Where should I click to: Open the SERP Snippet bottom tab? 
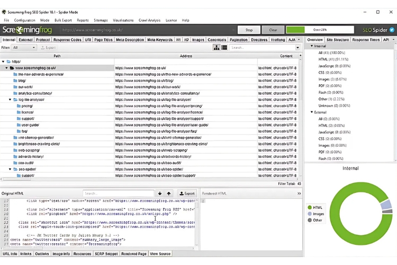click(x=106, y=254)
